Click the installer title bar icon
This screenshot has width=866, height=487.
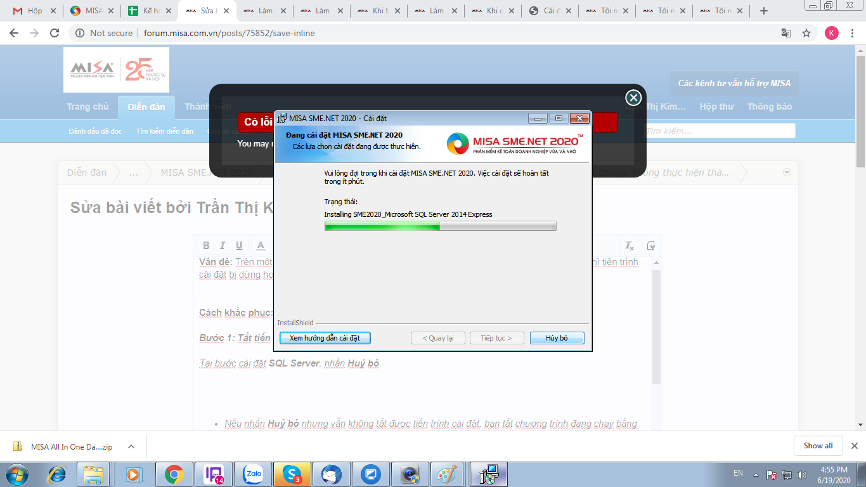pyautogui.click(x=282, y=118)
